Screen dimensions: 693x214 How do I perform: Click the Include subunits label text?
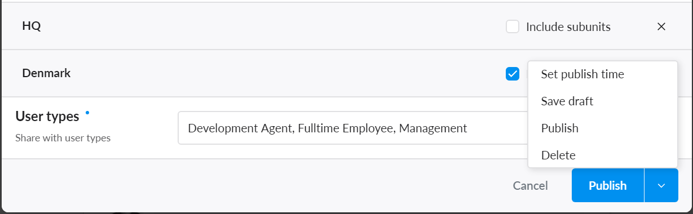click(x=568, y=26)
